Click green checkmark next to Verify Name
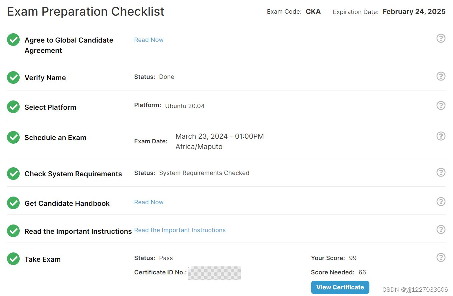 point(13,77)
